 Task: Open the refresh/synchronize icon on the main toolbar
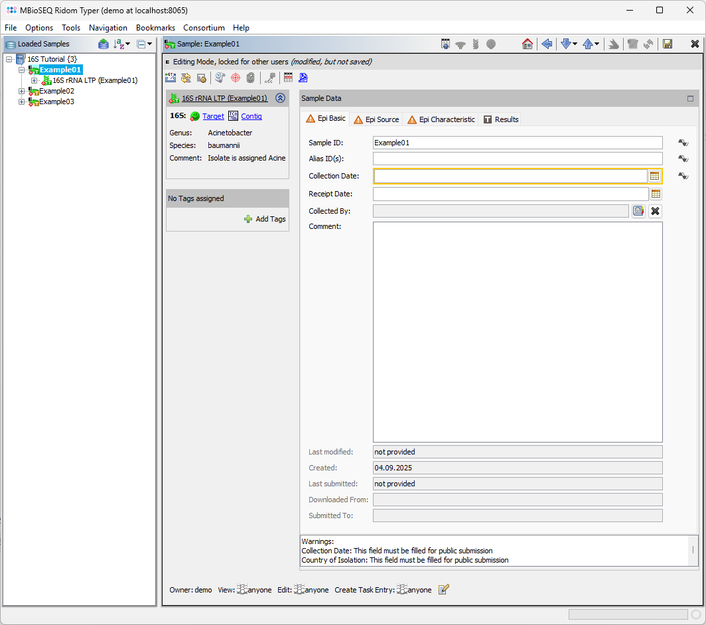point(649,44)
